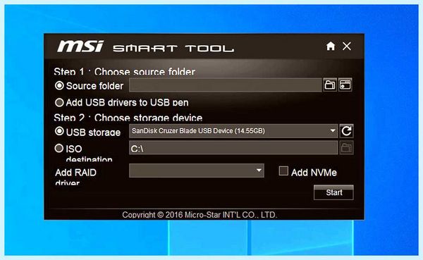This screenshot has height=260, width=423.
Task: Click into the Source folder path field
Action: click(x=226, y=85)
